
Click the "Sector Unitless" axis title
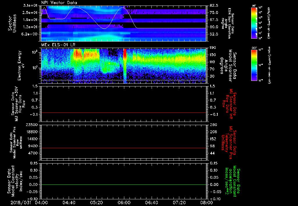pyautogui.click(x=12, y=23)
